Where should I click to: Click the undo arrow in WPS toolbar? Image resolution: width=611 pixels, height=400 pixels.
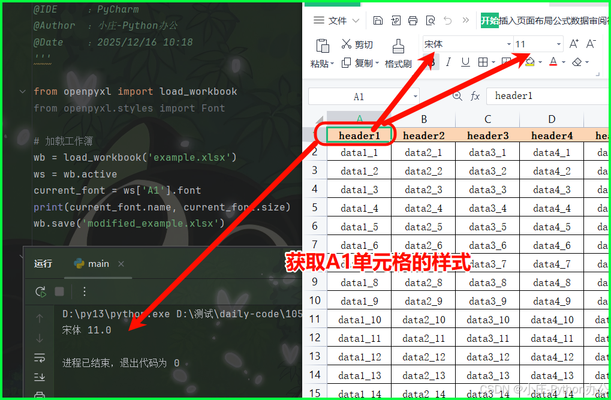tap(448, 20)
